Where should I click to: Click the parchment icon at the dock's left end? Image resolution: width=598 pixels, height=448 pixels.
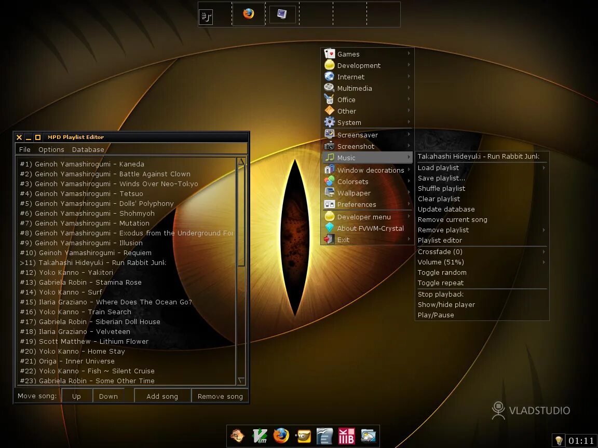pos(238,436)
